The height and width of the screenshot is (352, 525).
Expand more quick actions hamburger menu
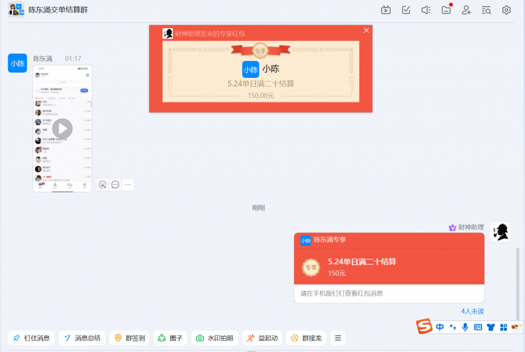click(338, 338)
